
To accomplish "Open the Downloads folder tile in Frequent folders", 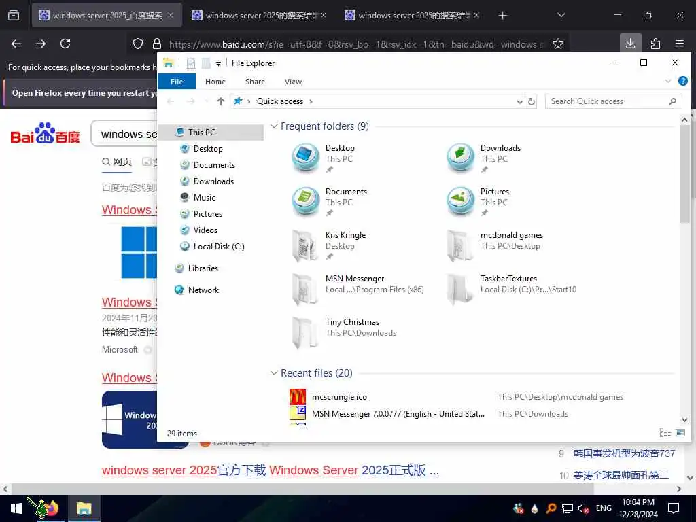I will click(x=484, y=158).
